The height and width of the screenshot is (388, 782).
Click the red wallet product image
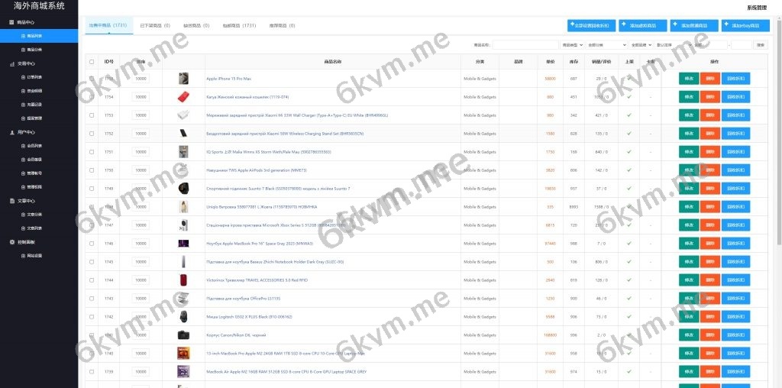(x=183, y=97)
